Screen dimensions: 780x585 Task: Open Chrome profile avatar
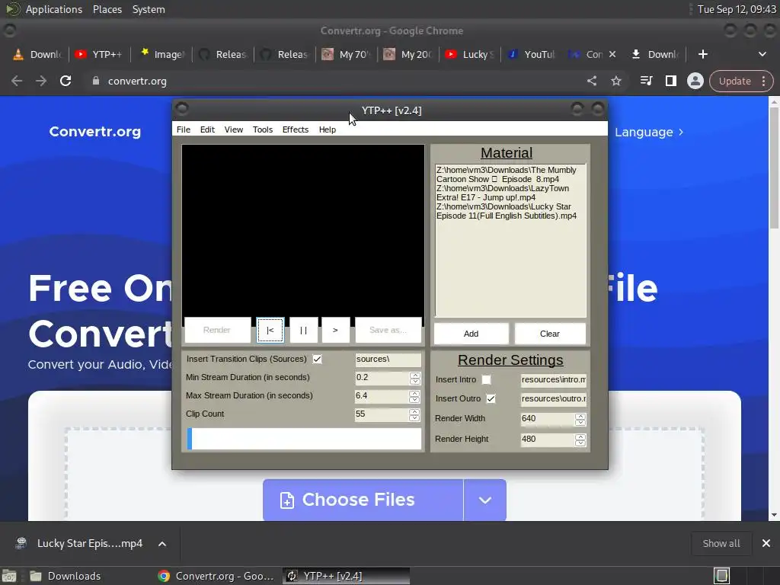[695, 81]
